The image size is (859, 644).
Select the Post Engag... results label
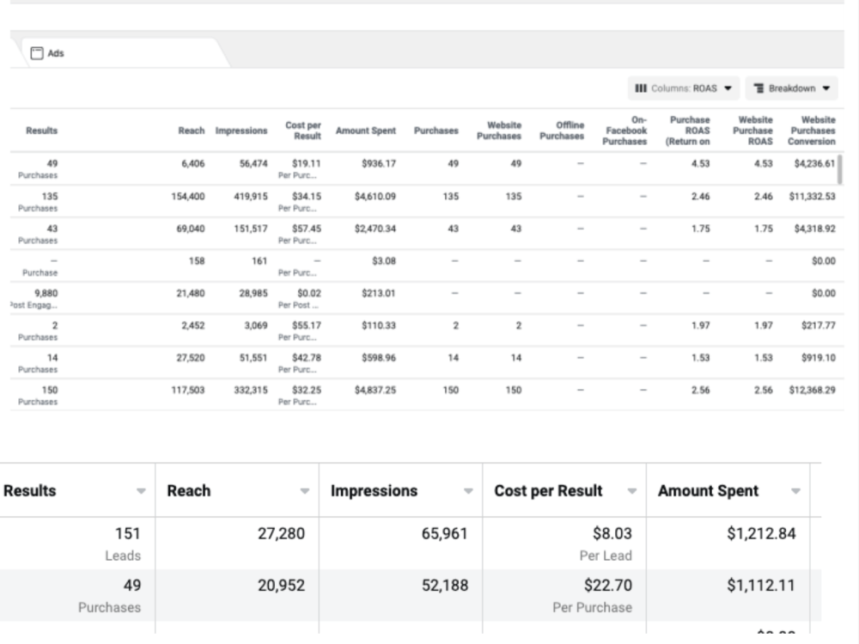pyautogui.click(x=34, y=305)
